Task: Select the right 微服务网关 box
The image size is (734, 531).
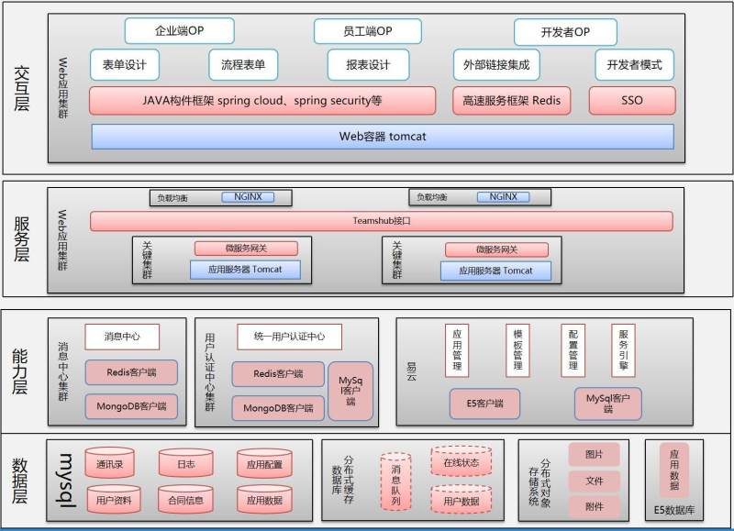Action: [x=496, y=249]
